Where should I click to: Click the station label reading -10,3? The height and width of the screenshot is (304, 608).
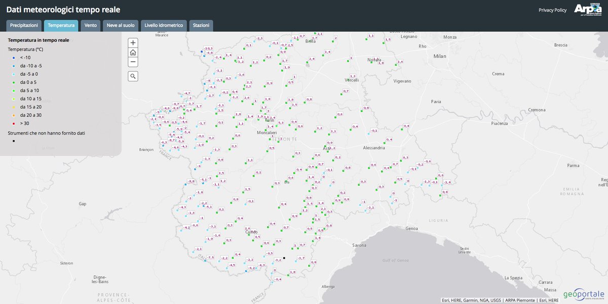[208, 48]
